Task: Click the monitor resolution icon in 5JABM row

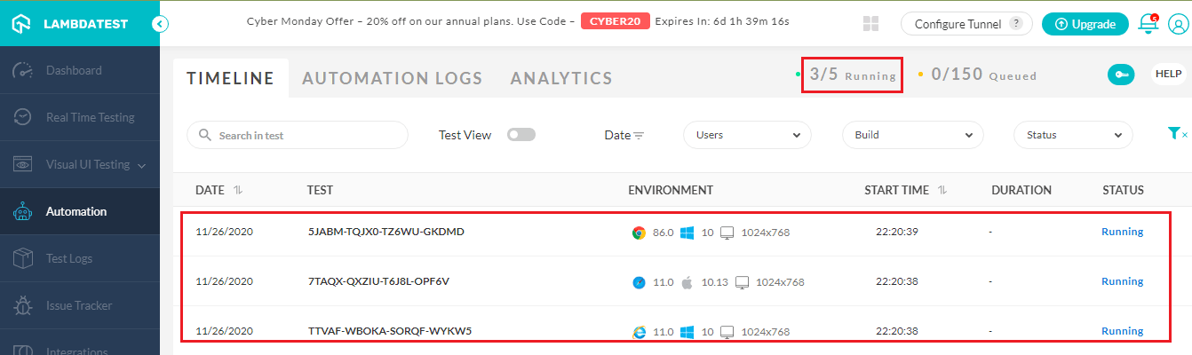Action: [x=727, y=233]
